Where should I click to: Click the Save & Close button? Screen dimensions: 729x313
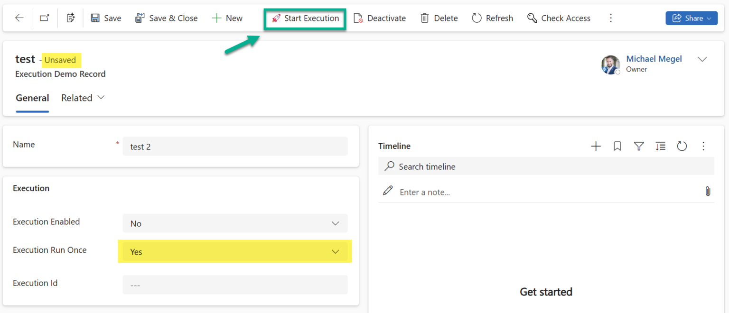166,18
